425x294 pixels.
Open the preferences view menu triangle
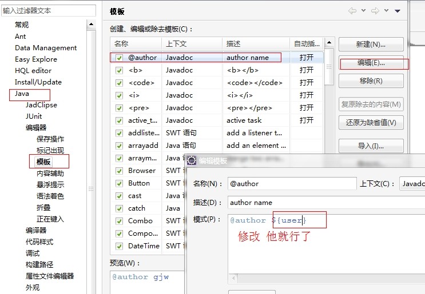coord(398,11)
